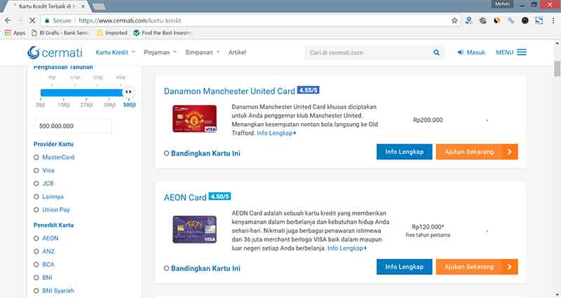Open the Imported bookmarks folder
Screen dimensions: 561x298
112,33
